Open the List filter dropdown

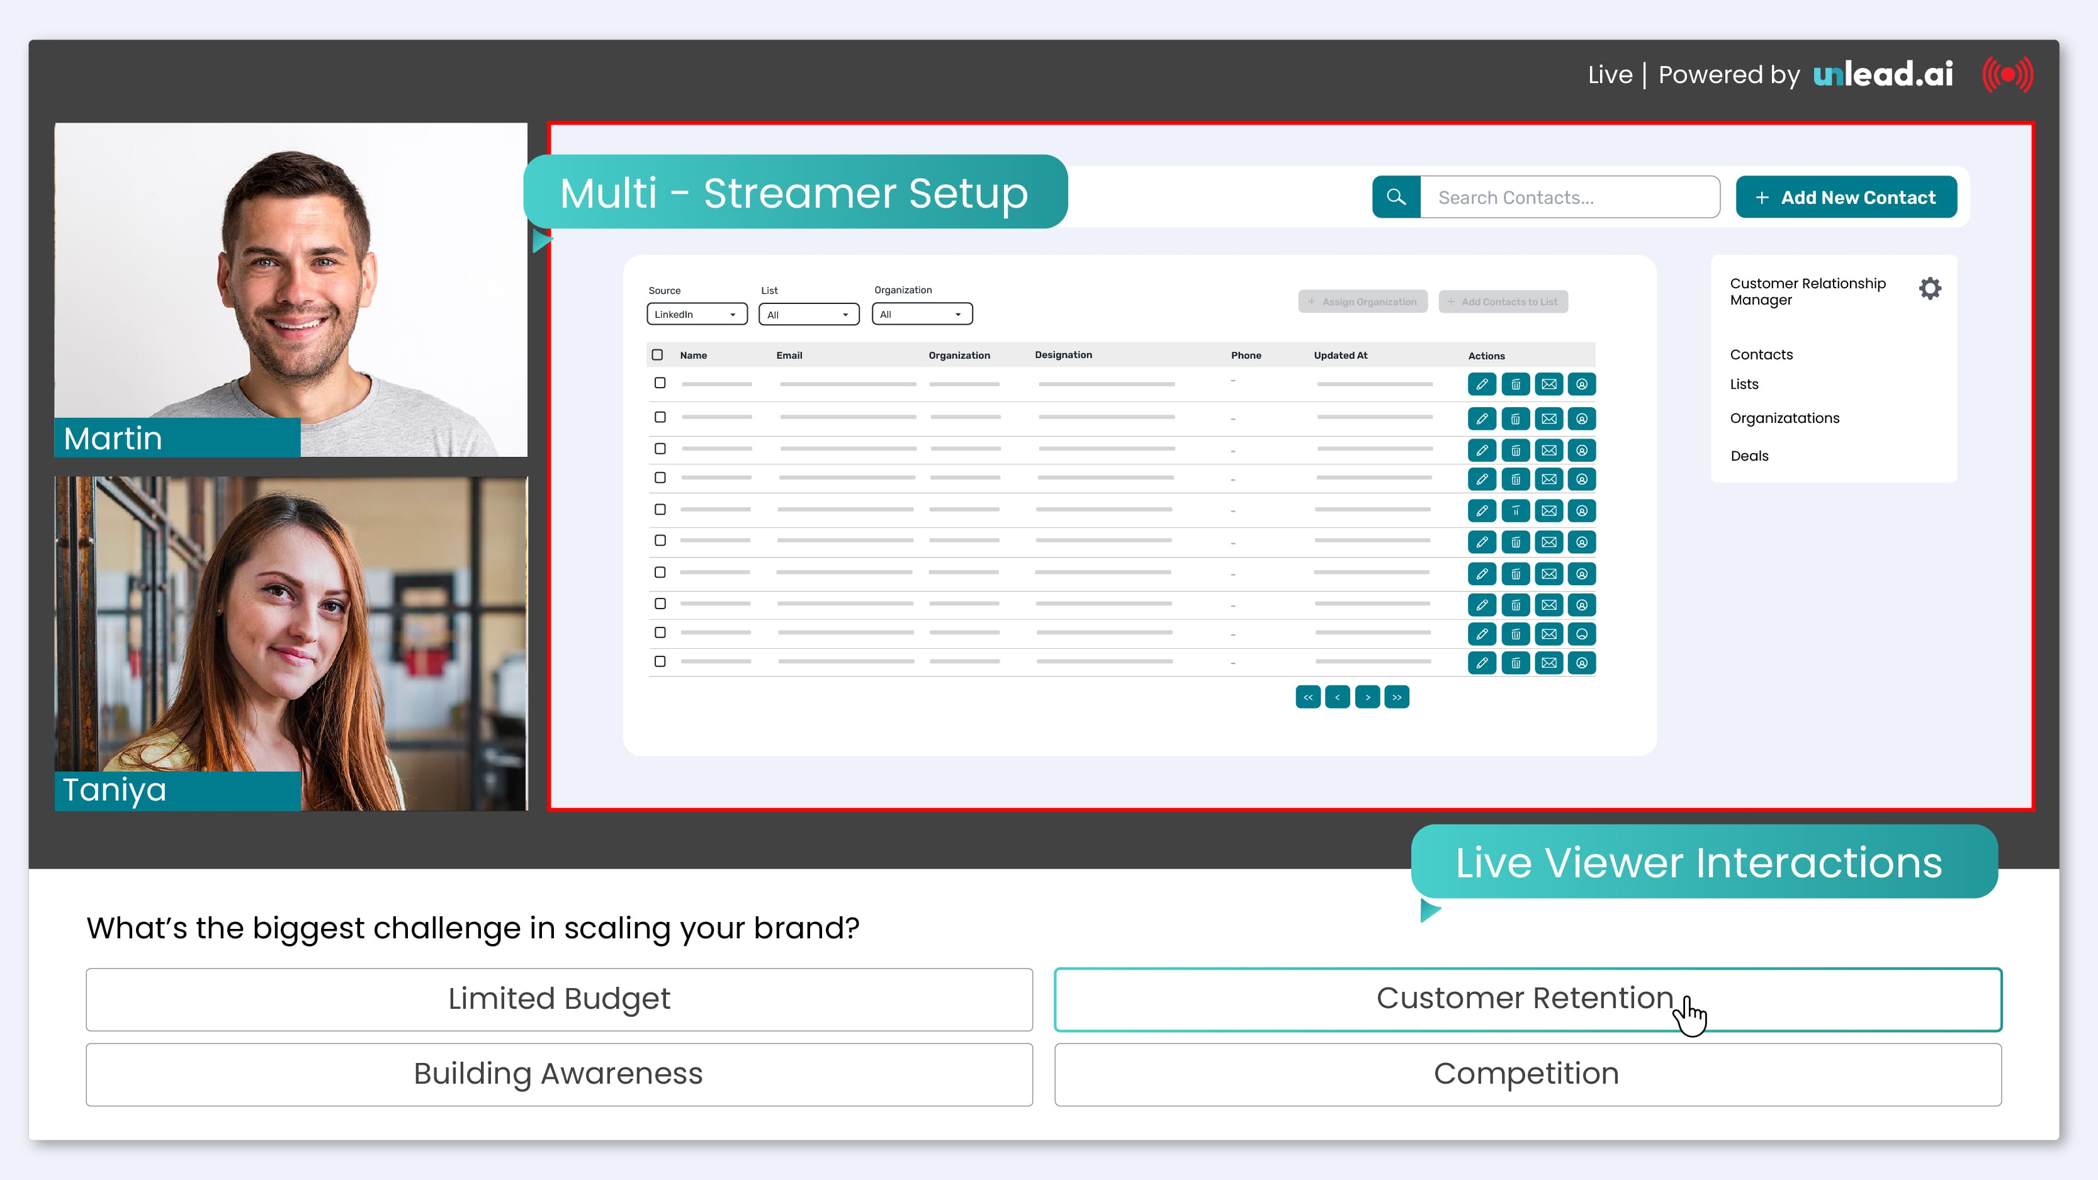click(x=808, y=314)
